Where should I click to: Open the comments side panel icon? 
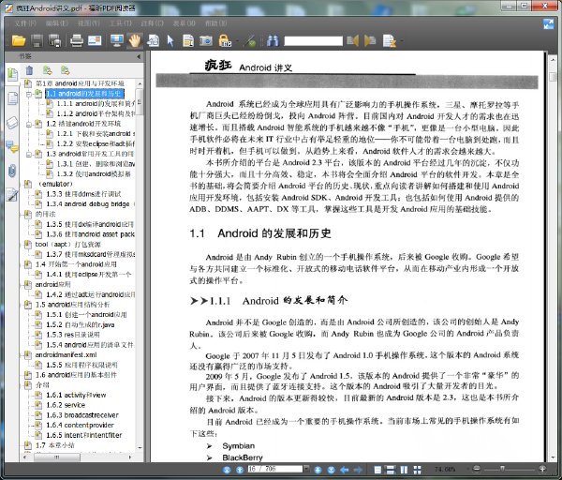[x=12, y=146]
